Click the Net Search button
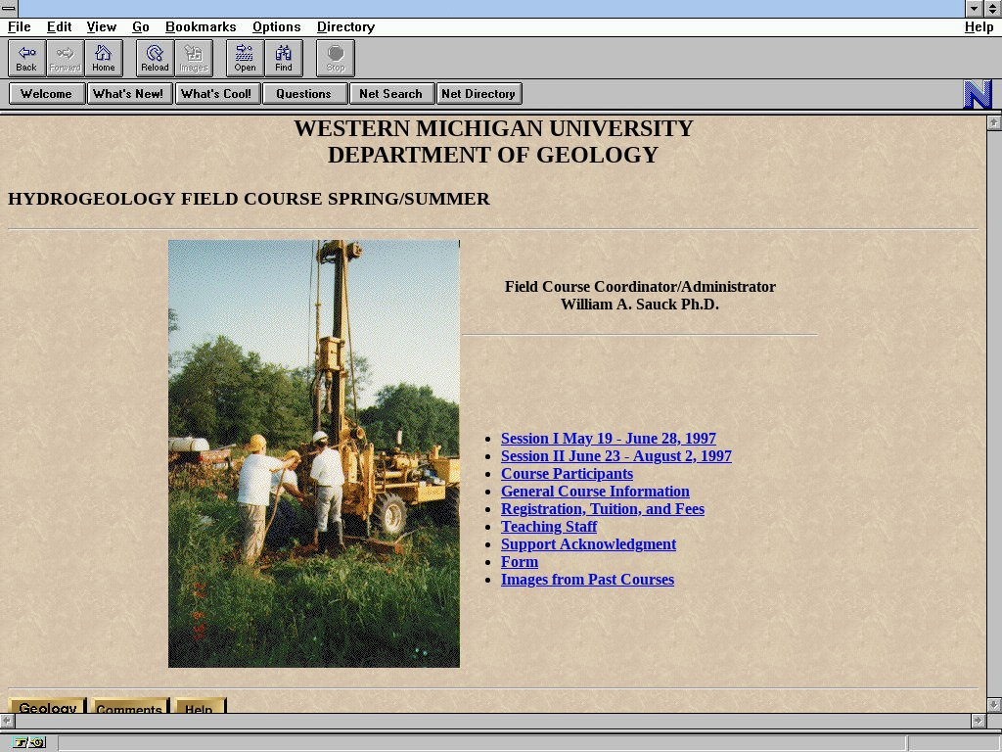This screenshot has width=1002, height=752. 390,94
